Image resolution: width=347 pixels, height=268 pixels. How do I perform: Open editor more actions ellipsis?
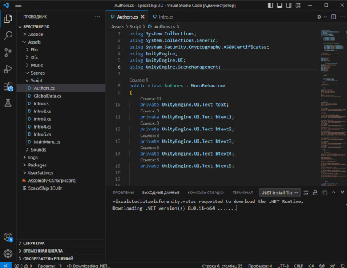coord(343,17)
